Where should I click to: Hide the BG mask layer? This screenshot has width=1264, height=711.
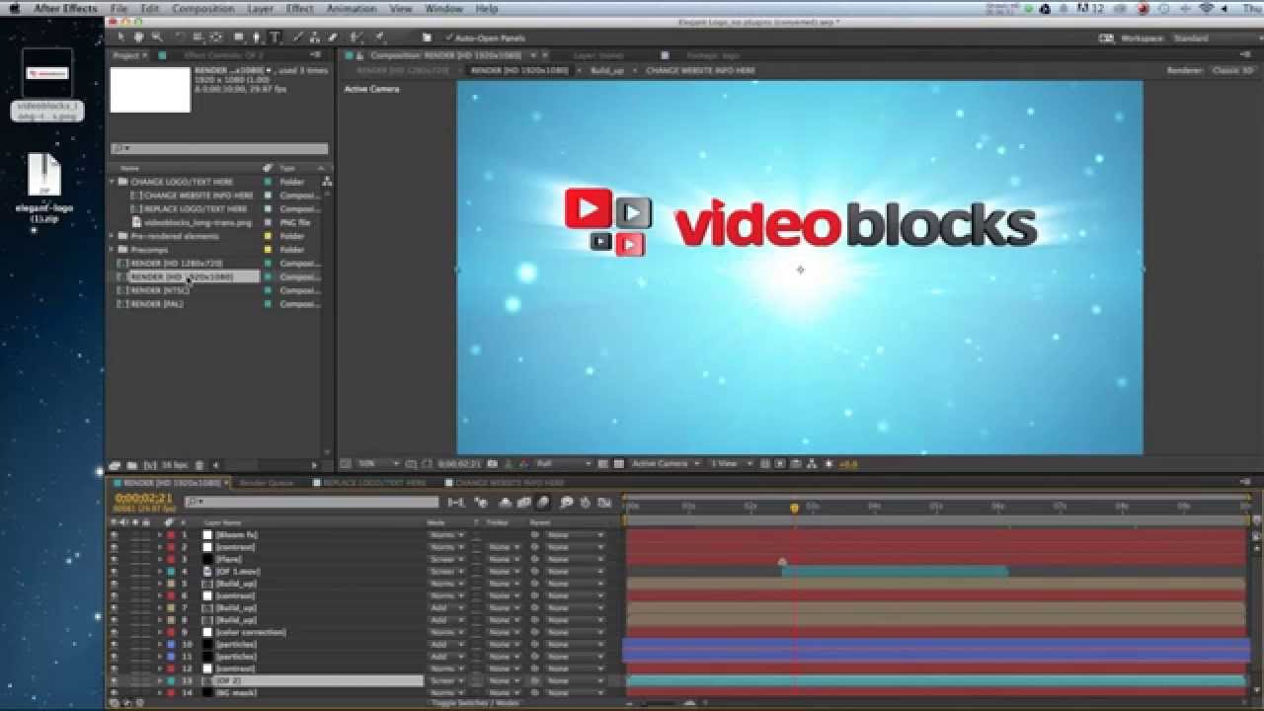(114, 692)
